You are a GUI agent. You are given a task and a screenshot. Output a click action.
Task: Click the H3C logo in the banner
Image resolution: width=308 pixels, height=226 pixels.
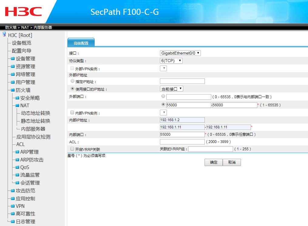pos(23,12)
